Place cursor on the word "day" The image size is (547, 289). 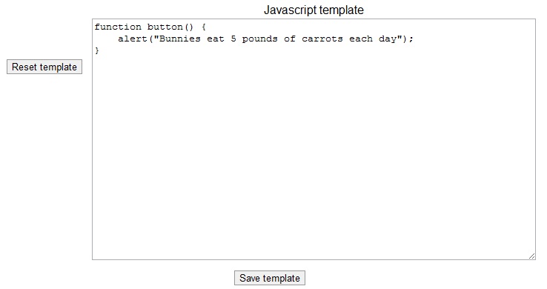388,39
